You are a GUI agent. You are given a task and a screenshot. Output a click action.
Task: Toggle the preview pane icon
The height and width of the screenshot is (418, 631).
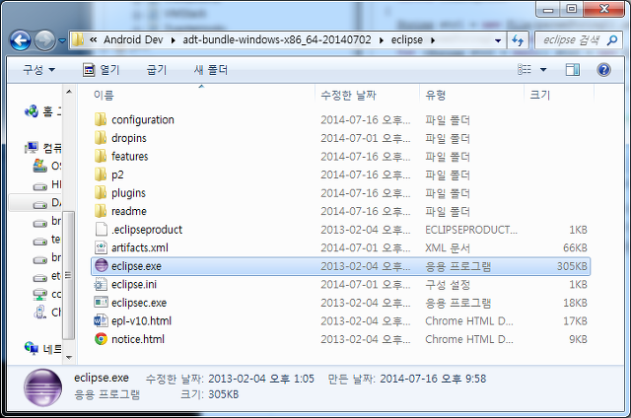(x=573, y=70)
